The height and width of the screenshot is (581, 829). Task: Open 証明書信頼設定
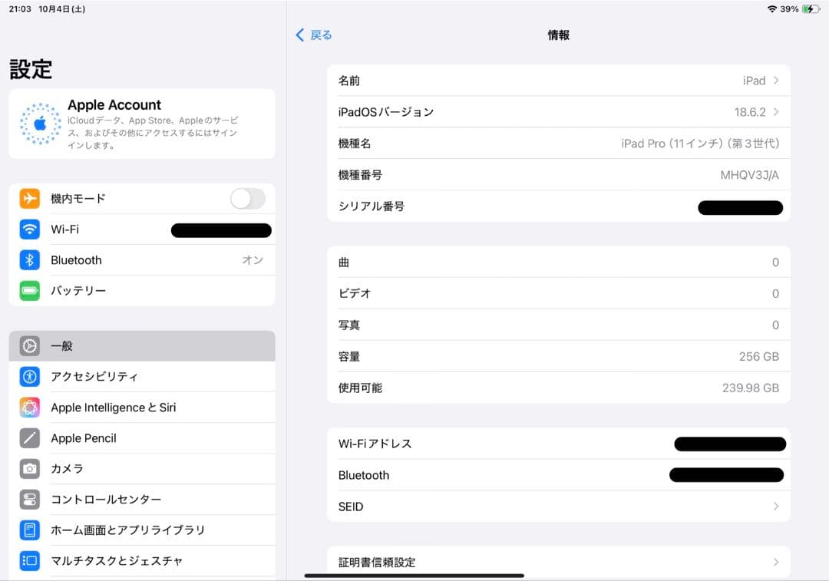point(559,562)
